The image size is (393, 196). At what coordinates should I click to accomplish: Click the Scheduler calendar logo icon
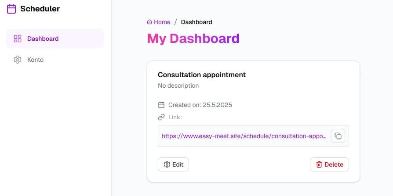11,9
